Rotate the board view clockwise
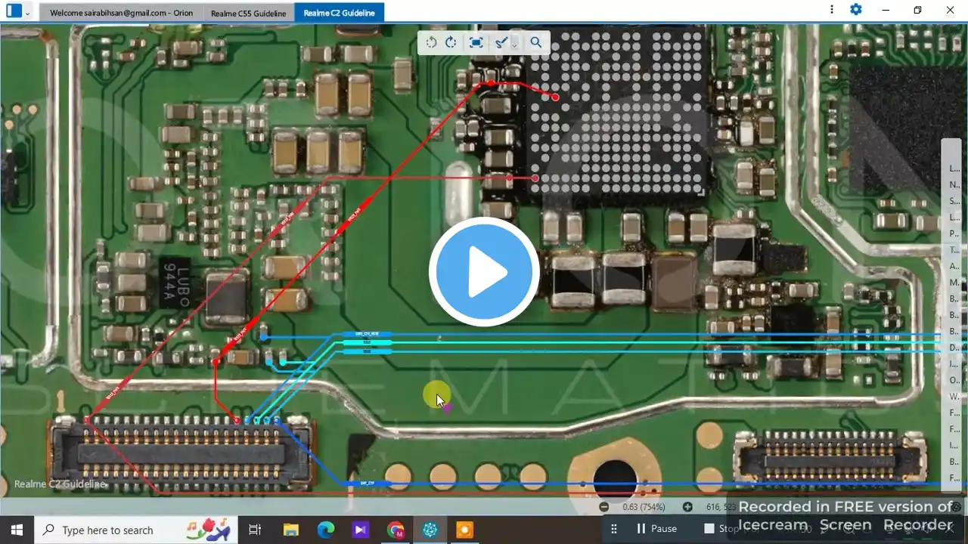 pos(451,42)
